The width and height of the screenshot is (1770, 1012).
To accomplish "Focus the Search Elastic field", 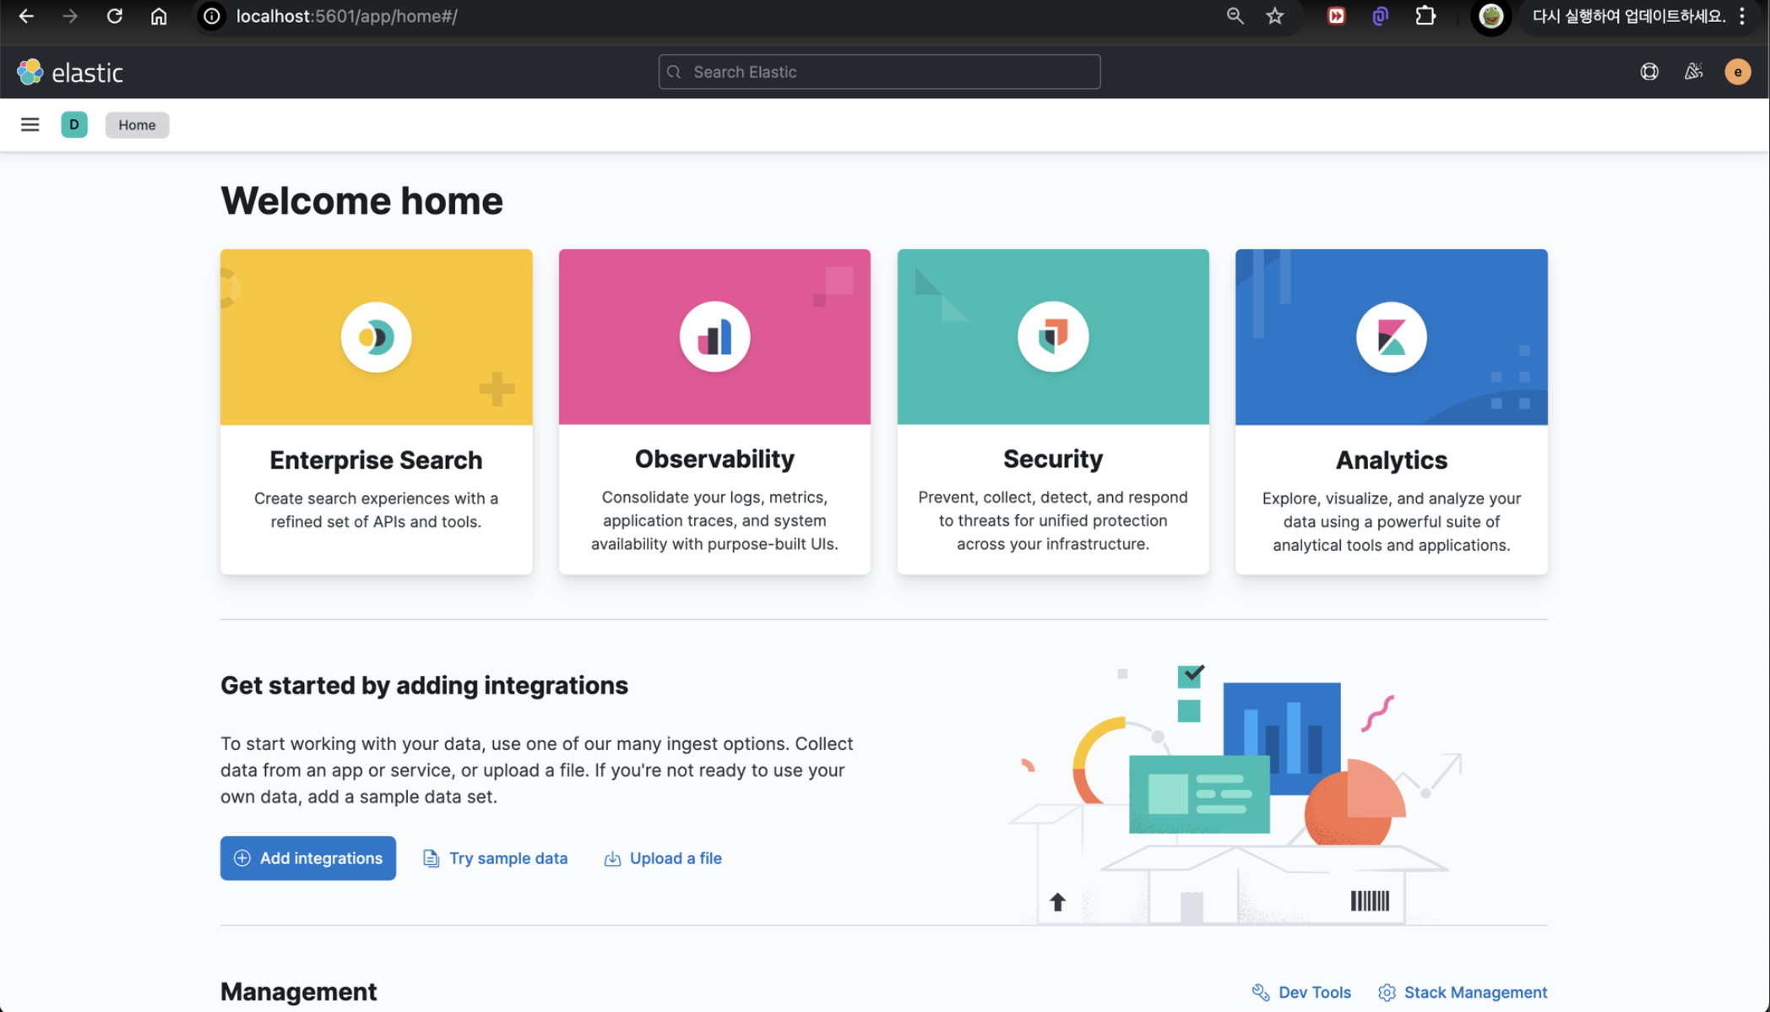I will coord(878,73).
